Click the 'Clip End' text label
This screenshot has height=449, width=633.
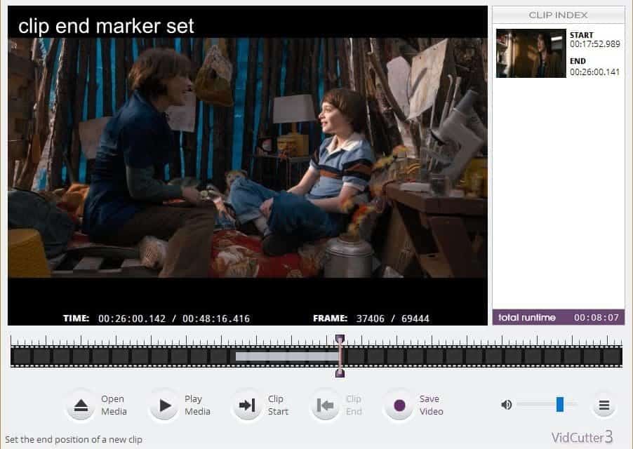pos(354,405)
